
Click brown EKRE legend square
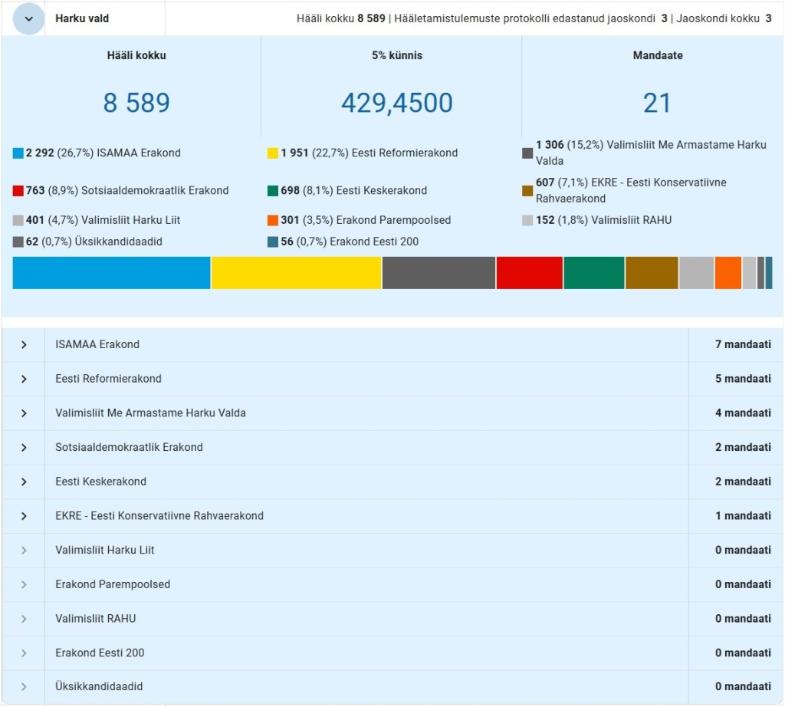click(527, 191)
